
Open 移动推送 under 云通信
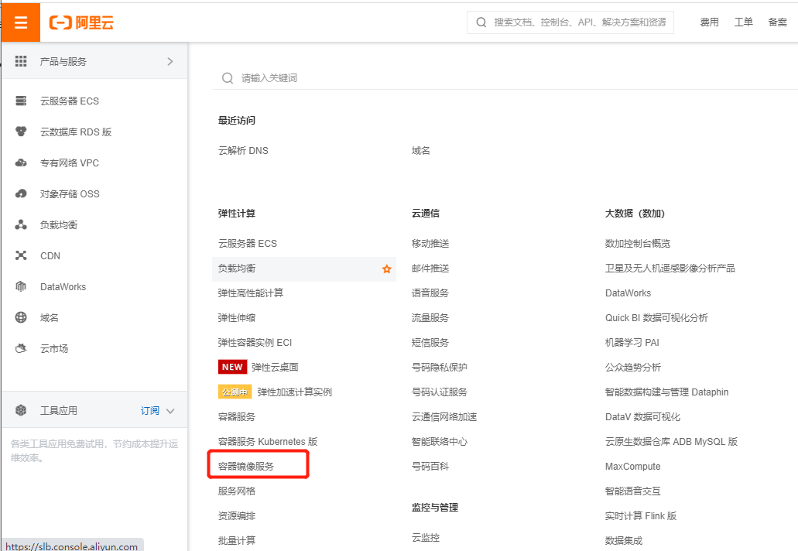430,244
